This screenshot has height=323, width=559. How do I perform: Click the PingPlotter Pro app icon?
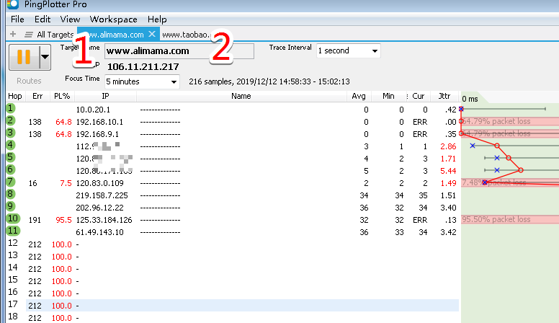pos(13,4)
